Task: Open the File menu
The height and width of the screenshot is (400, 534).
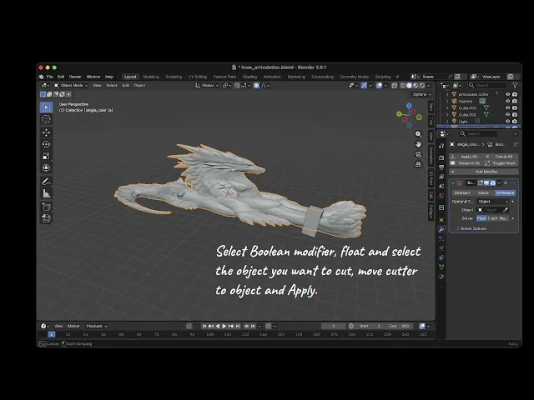Action: click(x=50, y=77)
